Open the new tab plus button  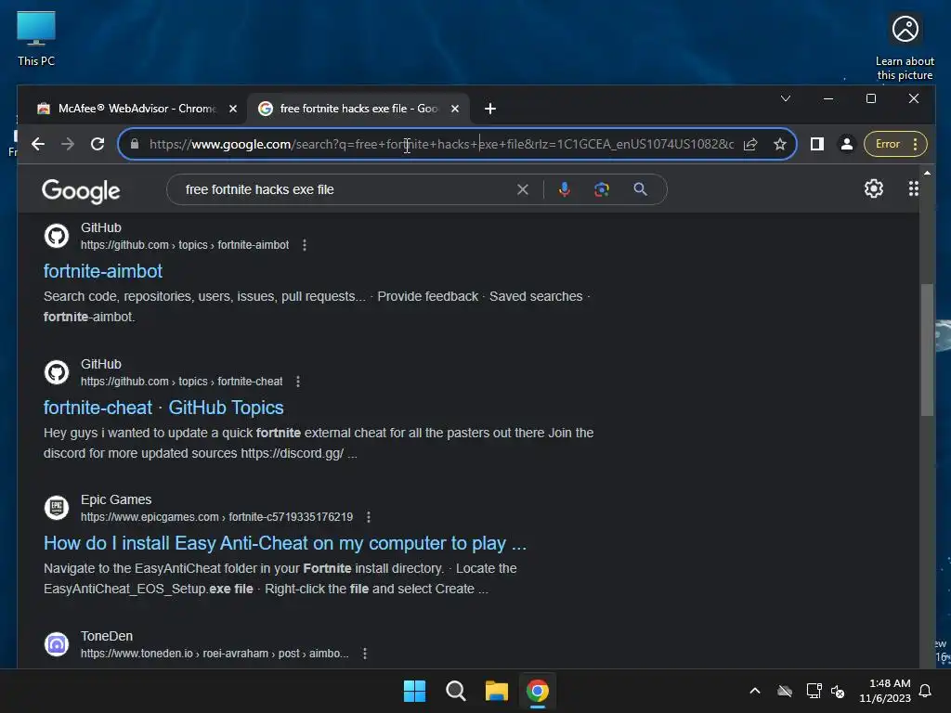coord(490,109)
